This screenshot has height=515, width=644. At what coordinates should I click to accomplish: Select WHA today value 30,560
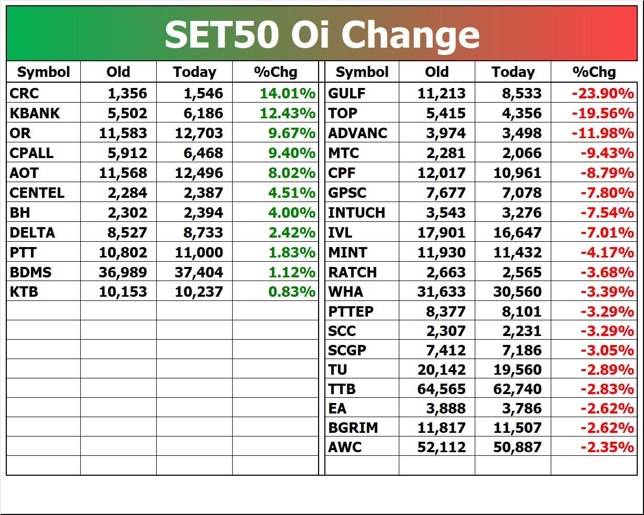(x=513, y=292)
